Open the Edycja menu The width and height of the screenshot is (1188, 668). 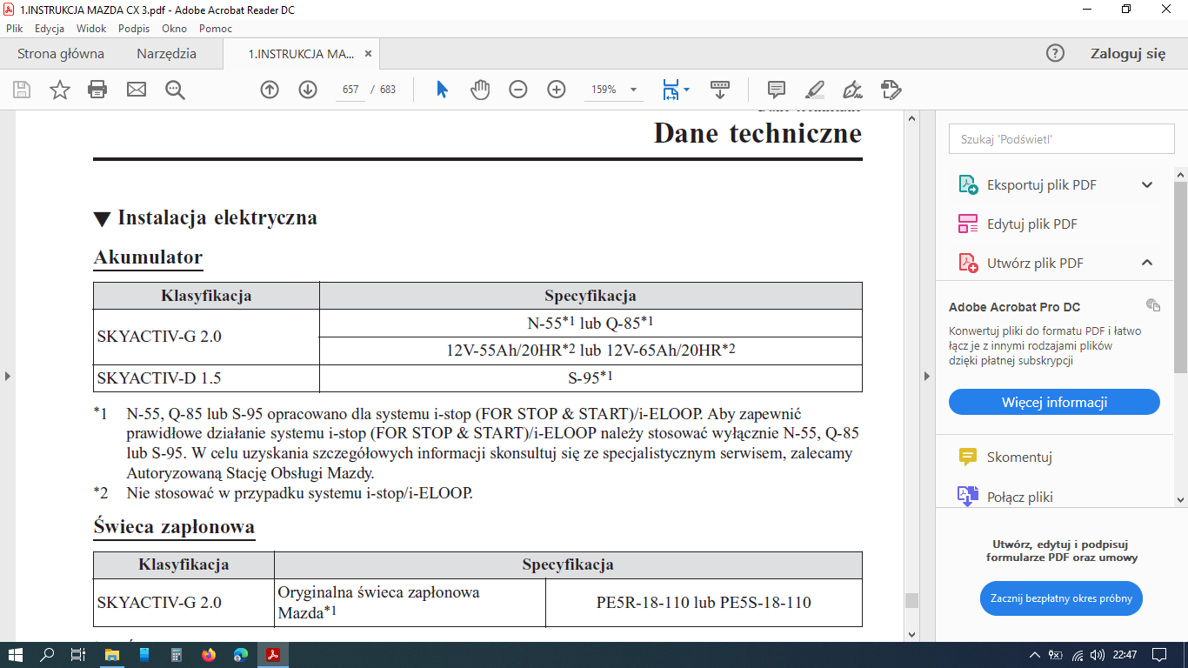50,28
